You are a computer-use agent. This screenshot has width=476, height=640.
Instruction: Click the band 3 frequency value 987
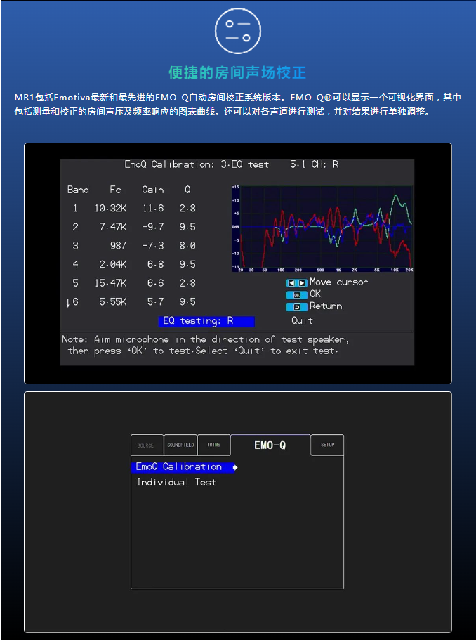pyautogui.click(x=118, y=246)
